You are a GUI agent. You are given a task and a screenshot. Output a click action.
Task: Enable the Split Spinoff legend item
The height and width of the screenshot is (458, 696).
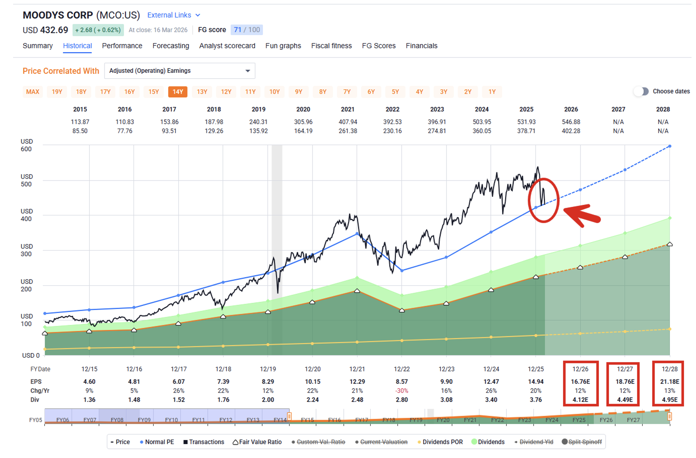[x=584, y=442]
